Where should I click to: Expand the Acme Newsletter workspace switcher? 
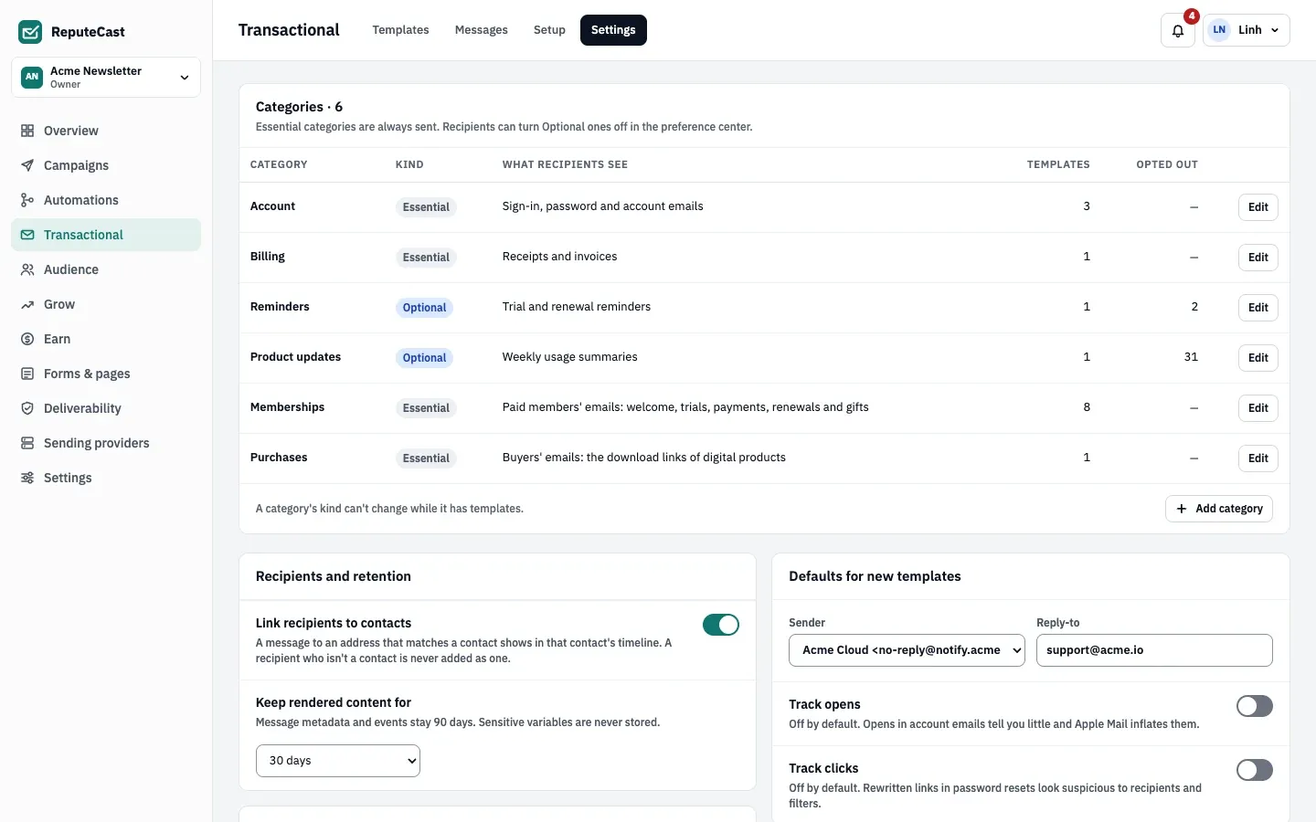(x=106, y=77)
